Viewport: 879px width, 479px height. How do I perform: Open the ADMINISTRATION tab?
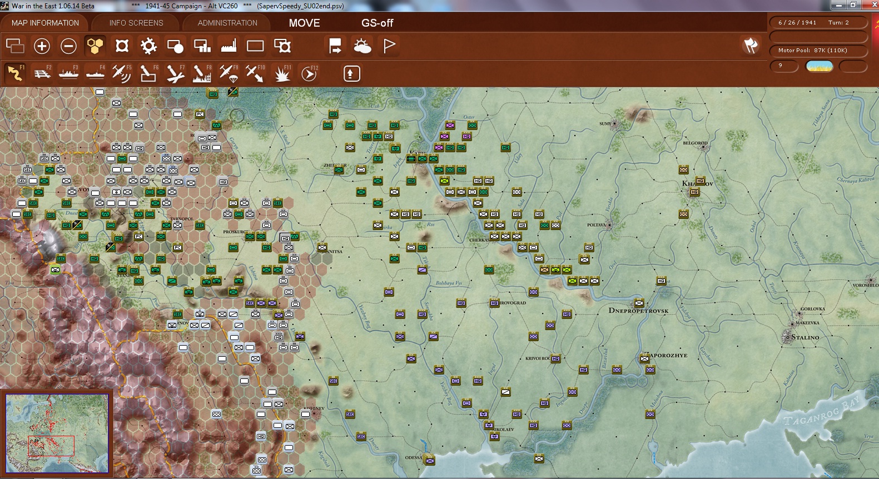click(227, 23)
